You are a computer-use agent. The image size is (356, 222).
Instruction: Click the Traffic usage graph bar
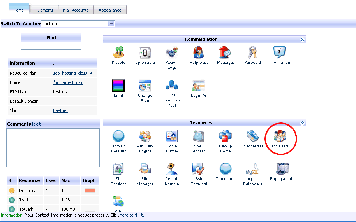pos(90,200)
